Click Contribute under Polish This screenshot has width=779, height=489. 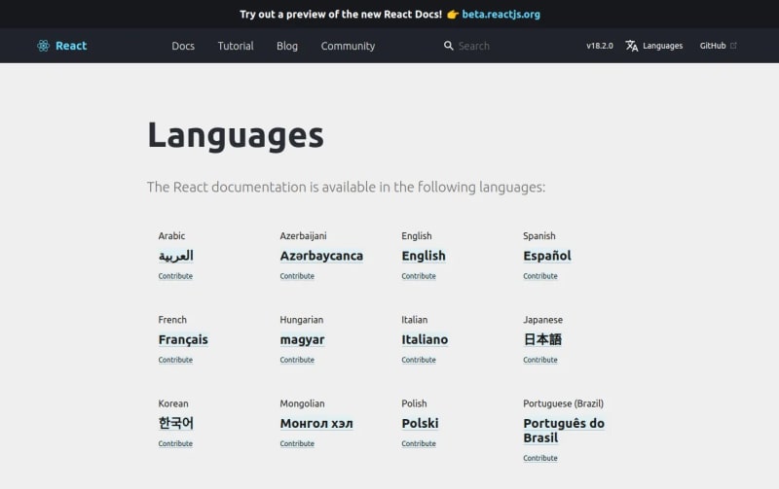[x=419, y=444]
